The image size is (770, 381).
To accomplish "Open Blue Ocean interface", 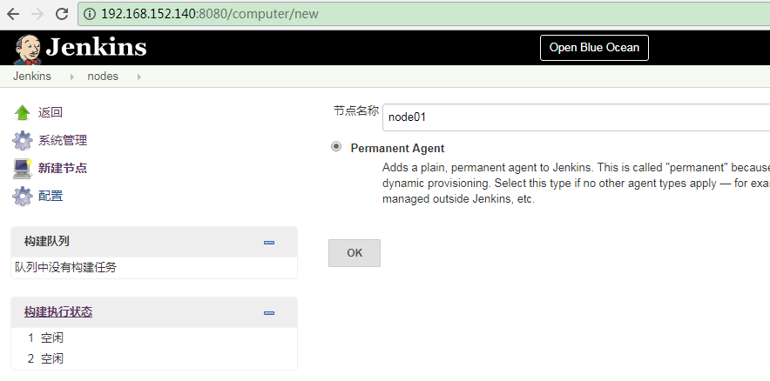I will [594, 48].
